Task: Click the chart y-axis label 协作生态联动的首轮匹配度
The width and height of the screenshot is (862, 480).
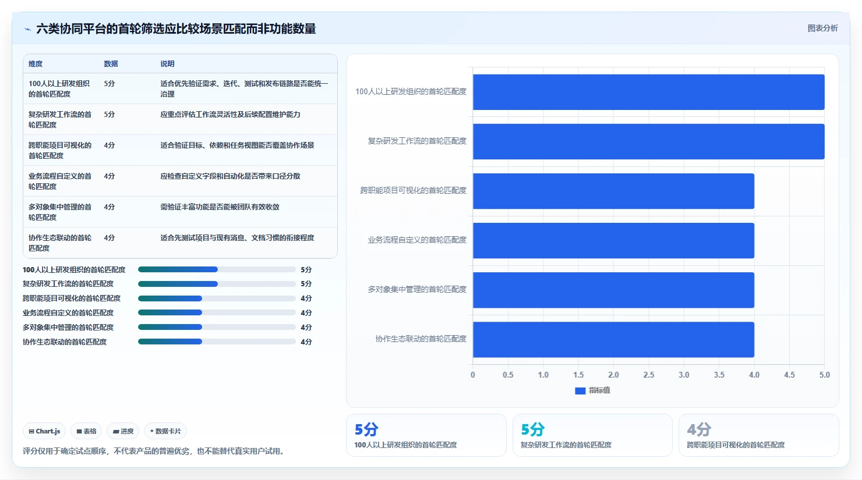Action: point(421,339)
